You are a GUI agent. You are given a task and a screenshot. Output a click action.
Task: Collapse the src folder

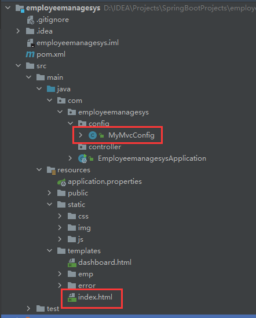[x=19, y=66]
